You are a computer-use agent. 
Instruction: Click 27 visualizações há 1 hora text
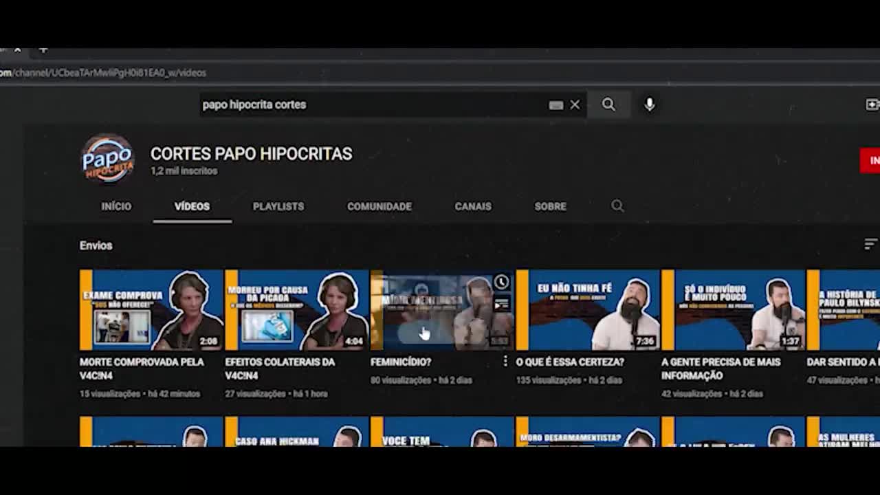tap(276, 394)
